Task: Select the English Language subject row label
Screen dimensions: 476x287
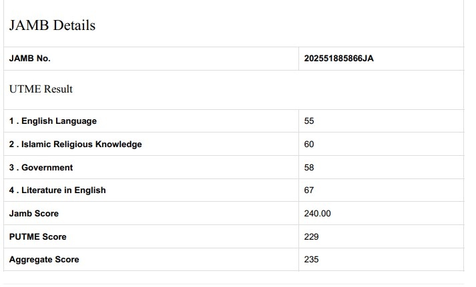Action: coord(53,121)
